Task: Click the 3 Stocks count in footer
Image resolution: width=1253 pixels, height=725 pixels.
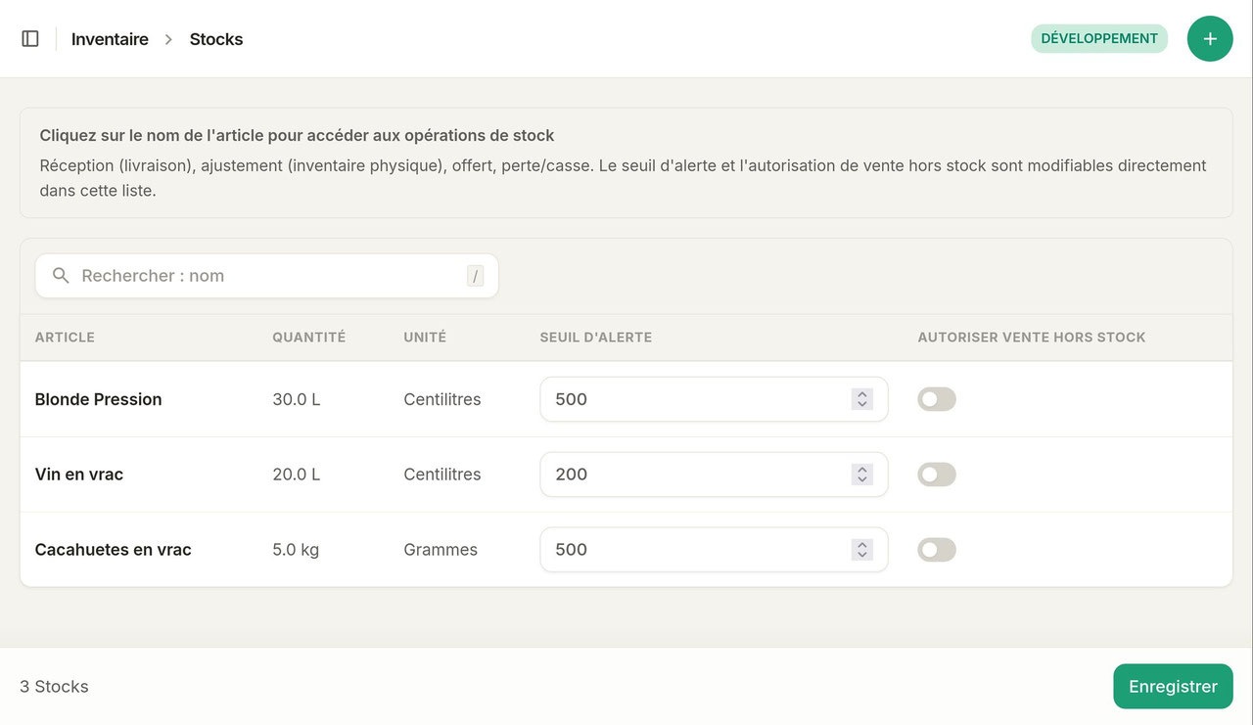Action: tap(54, 687)
